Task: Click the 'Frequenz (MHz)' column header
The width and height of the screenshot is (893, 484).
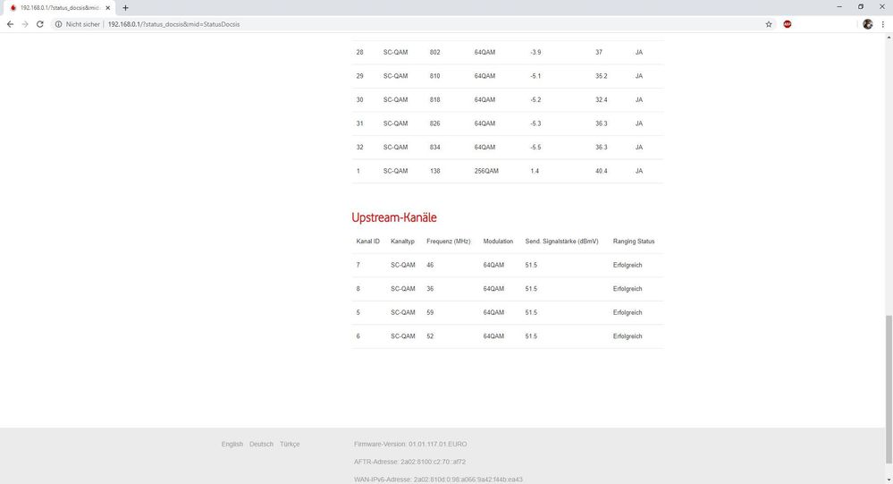Action: click(448, 242)
